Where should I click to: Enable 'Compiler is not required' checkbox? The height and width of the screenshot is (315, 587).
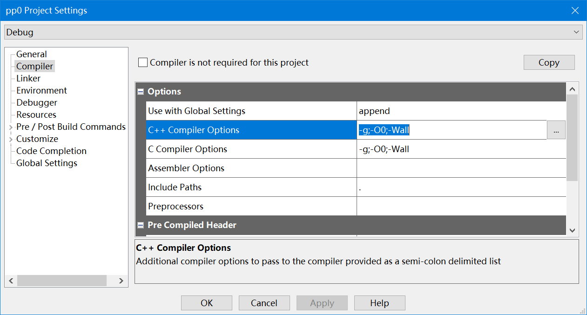(x=143, y=62)
